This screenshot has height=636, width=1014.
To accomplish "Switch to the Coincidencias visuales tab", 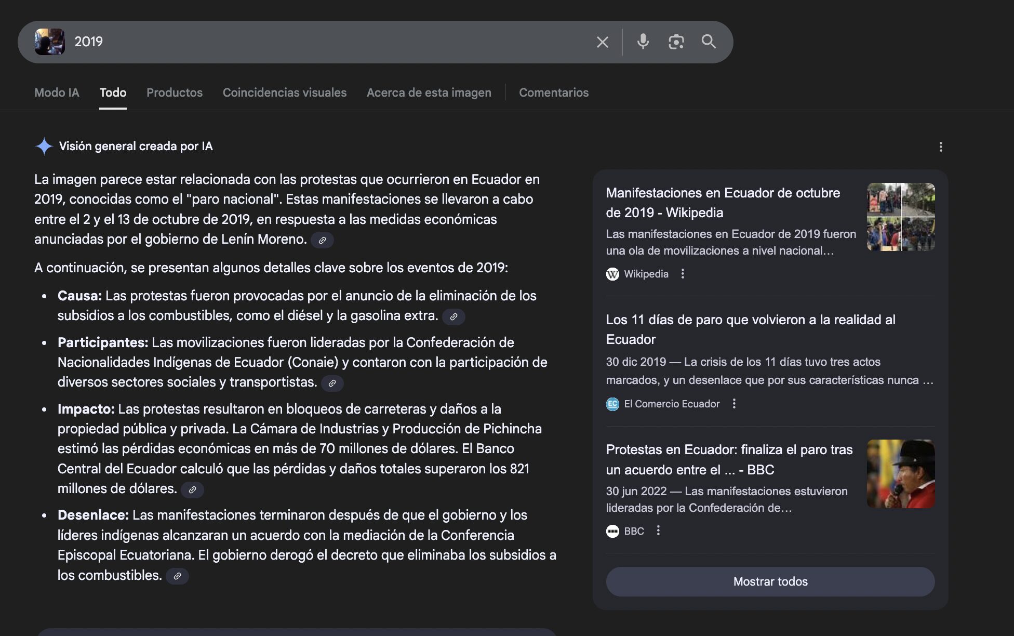I will pyautogui.click(x=284, y=92).
